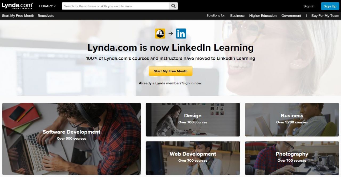Open the Photography courses tile
Screen dimensions: 341x177
point(292,158)
